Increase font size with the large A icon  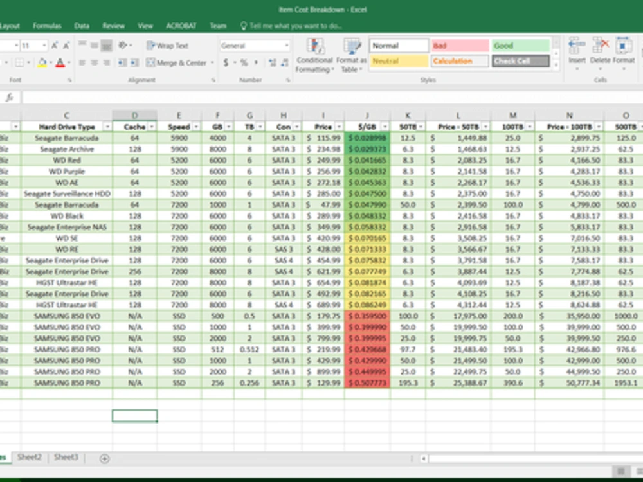pyautogui.click(x=55, y=46)
